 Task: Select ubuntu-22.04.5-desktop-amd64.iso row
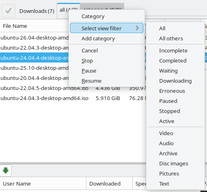click(x=44, y=88)
